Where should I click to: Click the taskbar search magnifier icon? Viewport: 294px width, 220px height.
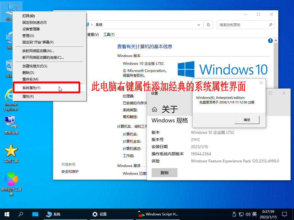click(x=21, y=214)
